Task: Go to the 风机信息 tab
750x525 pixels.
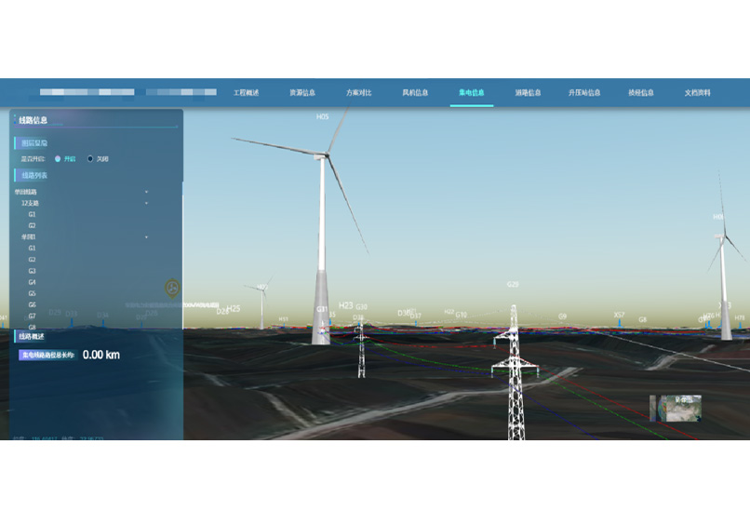Action: pyautogui.click(x=415, y=93)
